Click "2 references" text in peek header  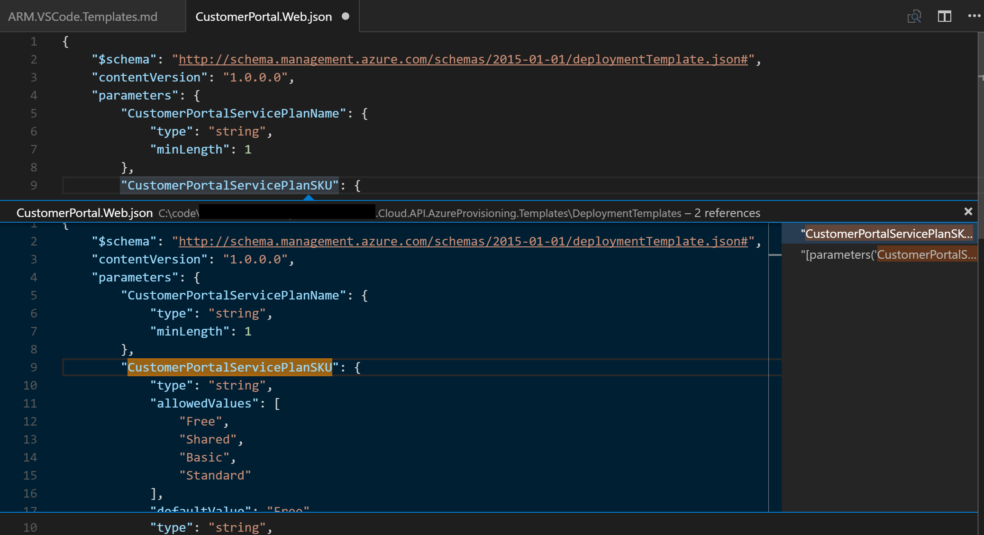click(x=727, y=213)
